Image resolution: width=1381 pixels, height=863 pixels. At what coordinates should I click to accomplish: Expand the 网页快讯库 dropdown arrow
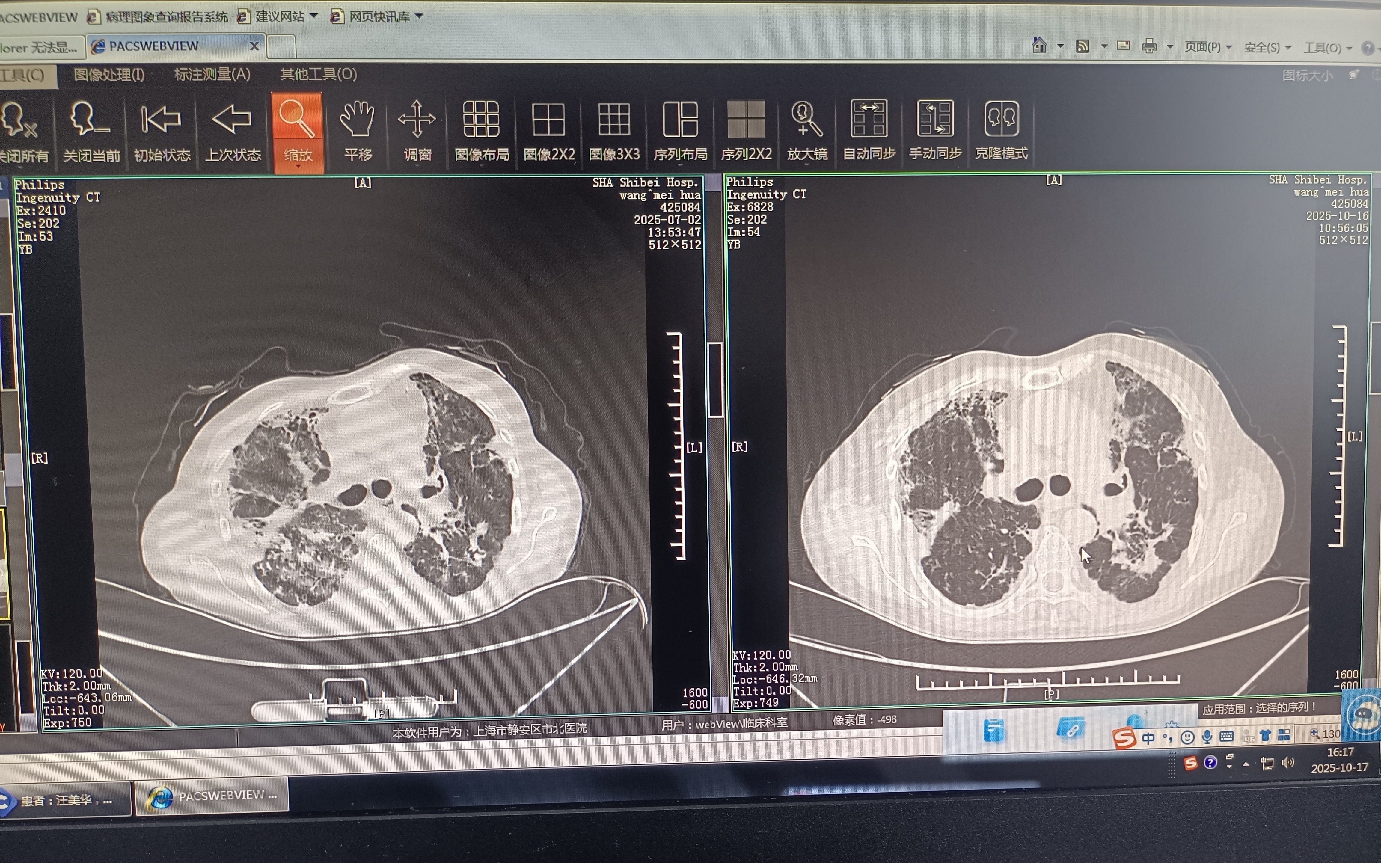pyautogui.click(x=420, y=16)
